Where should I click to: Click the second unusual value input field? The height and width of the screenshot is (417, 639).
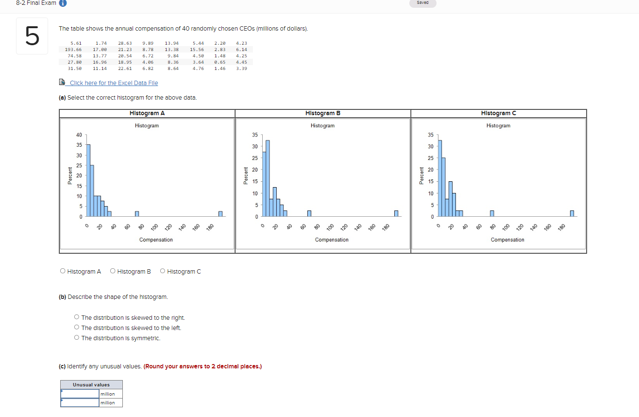click(80, 402)
